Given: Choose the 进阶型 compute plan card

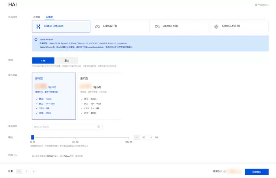Looking at the screenshot, I should pos(99,96).
